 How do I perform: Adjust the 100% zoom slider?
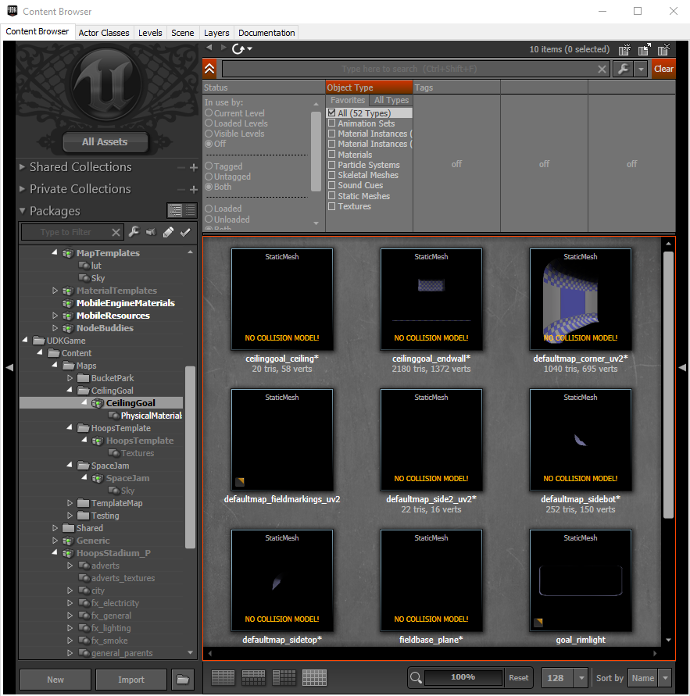(x=463, y=676)
